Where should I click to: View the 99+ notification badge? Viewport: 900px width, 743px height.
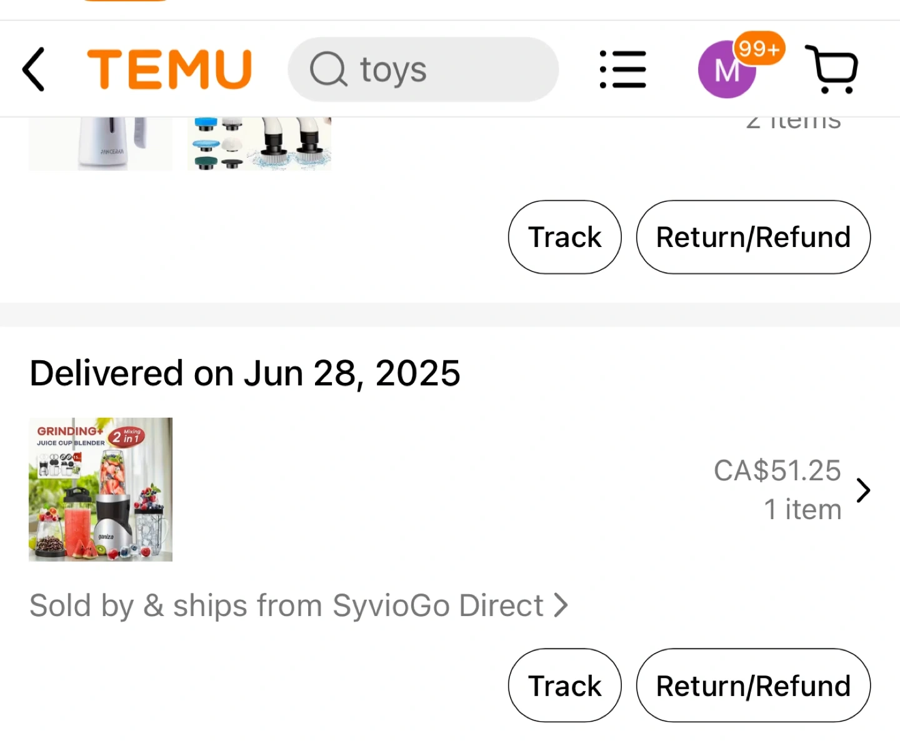[759, 48]
